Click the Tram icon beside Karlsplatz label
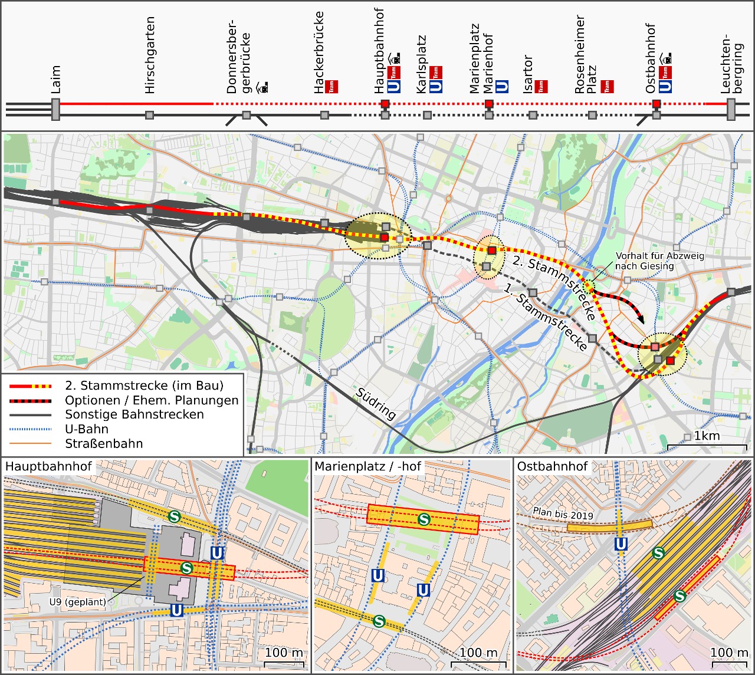The image size is (755, 675). point(436,73)
